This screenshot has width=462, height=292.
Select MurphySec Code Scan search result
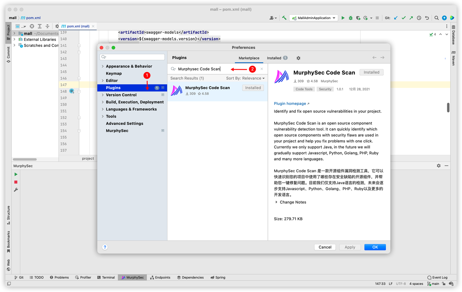point(217,90)
